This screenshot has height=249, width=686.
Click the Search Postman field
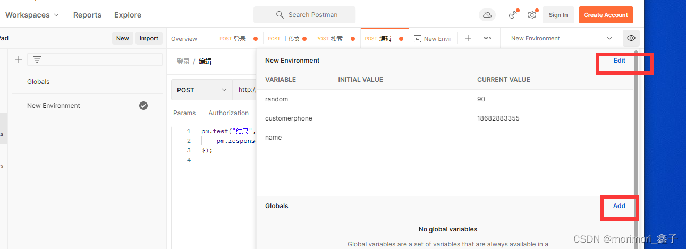pos(304,15)
